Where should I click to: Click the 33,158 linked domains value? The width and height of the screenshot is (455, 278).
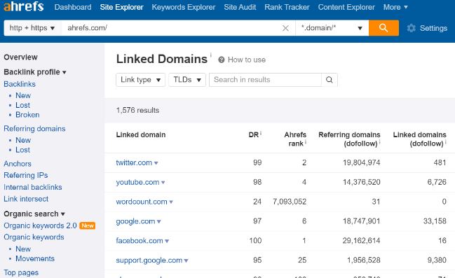[x=435, y=221]
